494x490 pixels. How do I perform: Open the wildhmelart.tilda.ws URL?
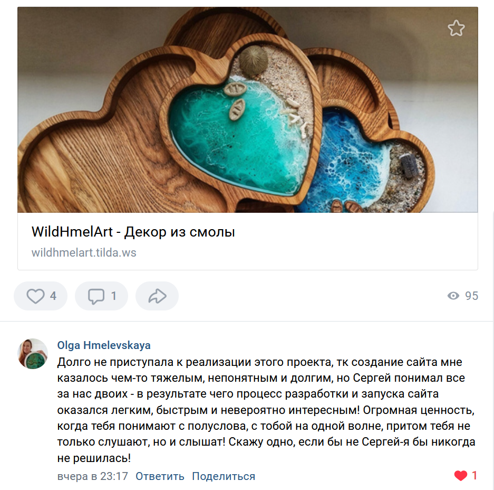pyautogui.click(x=84, y=253)
